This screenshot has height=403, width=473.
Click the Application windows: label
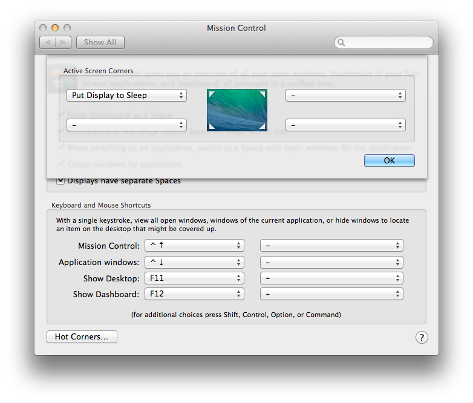[x=99, y=263]
